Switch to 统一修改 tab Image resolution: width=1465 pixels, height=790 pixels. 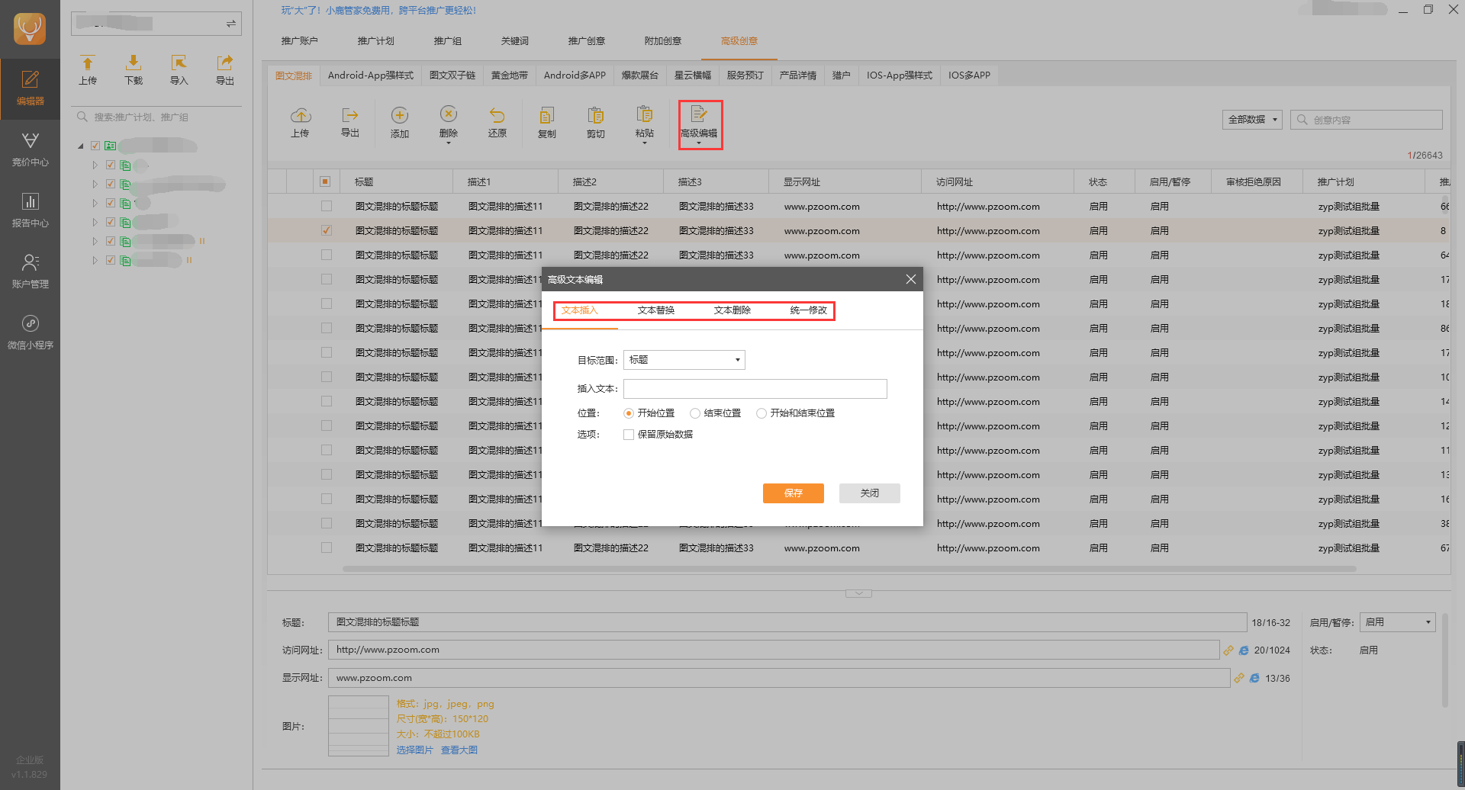pos(809,310)
